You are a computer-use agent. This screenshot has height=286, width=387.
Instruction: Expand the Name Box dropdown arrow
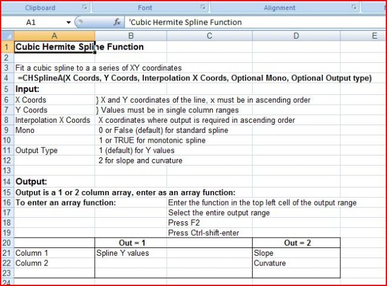coord(69,22)
